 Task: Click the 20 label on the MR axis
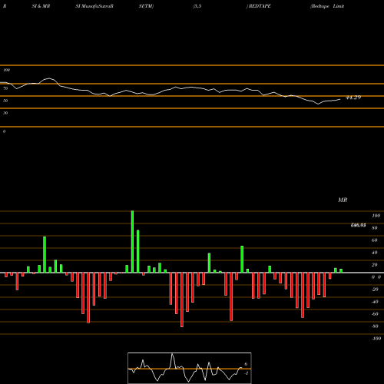(375, 265)
